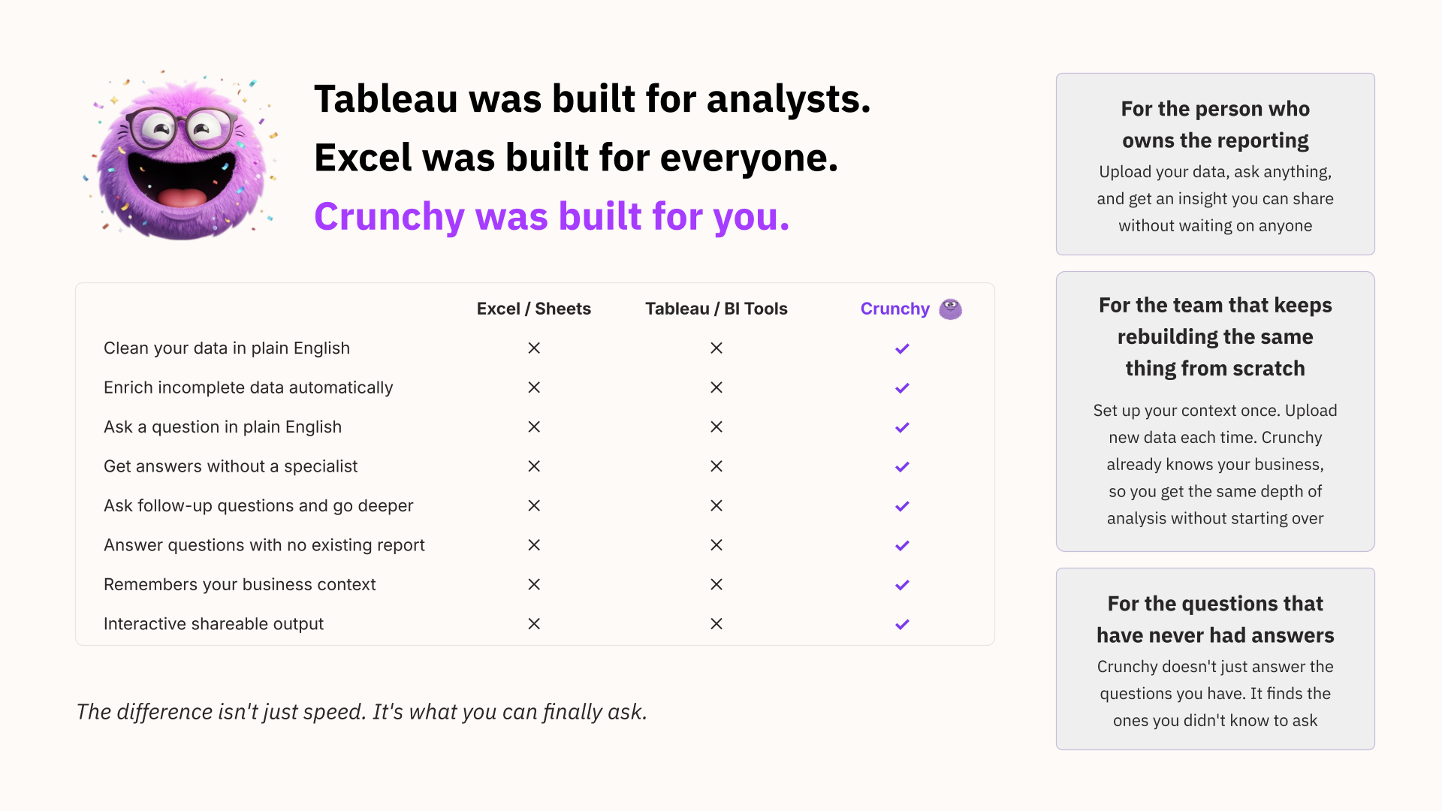Screen dimensions: 1442x811
Task: Click Tableau X mark for Ask a question row
Action: 716,427
